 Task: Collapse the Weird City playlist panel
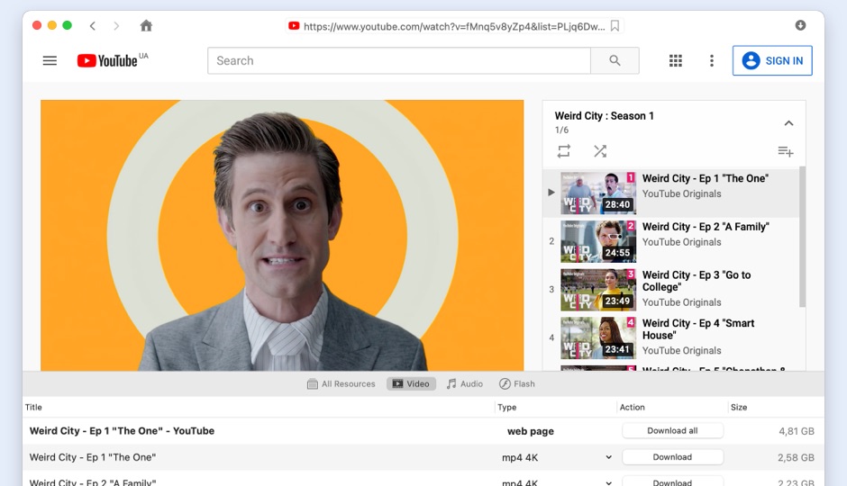(788, 123)
